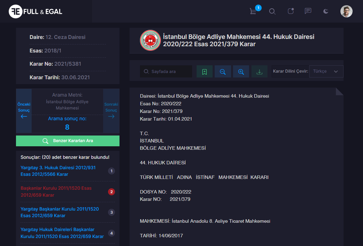
Task: Bookmark this decision with the green icon
Action: (x=205, y=72)
